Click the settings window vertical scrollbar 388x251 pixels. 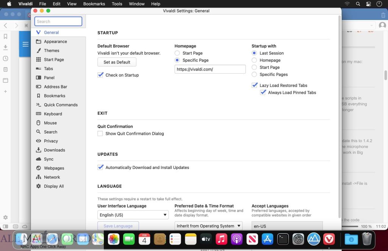[340, 116]
